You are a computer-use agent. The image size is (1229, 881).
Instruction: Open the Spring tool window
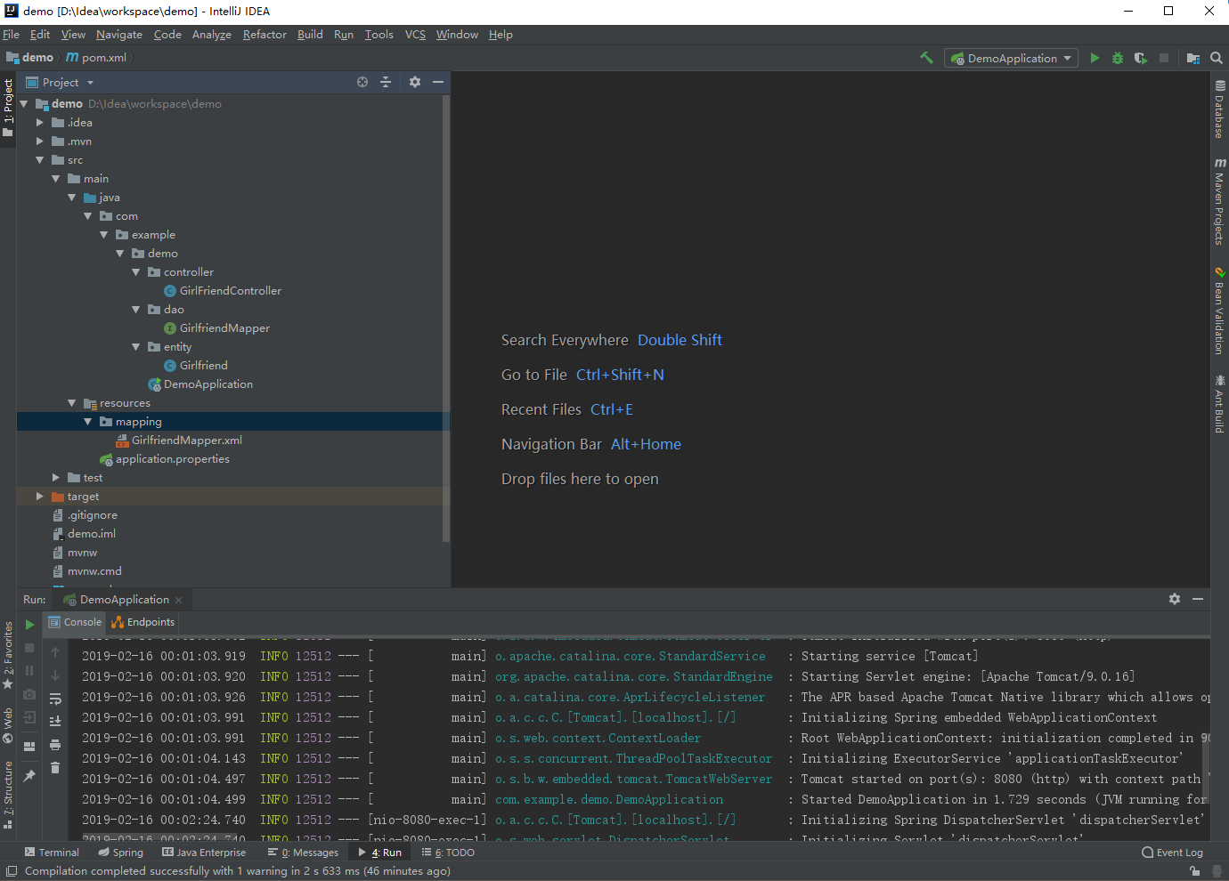120,853
